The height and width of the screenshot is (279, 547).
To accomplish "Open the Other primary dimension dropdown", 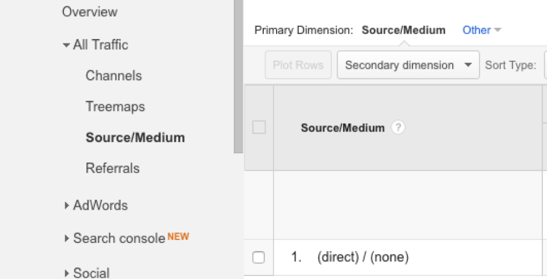I will (x=482, y=30).
